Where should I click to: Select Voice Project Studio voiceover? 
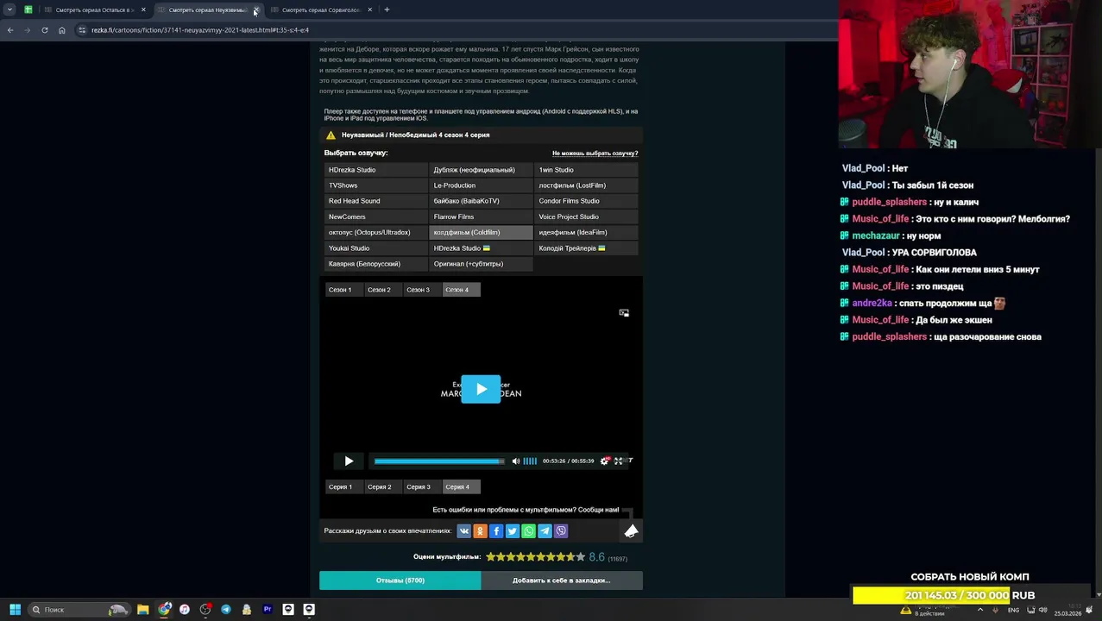pos(587,217)
